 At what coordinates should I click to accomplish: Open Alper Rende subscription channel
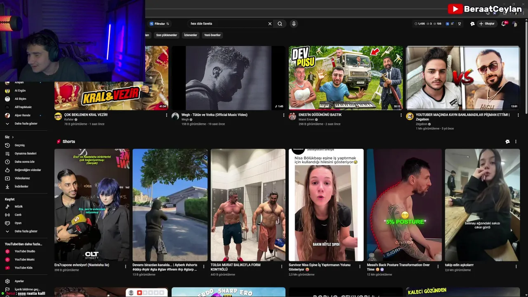(x=22, y=115)
